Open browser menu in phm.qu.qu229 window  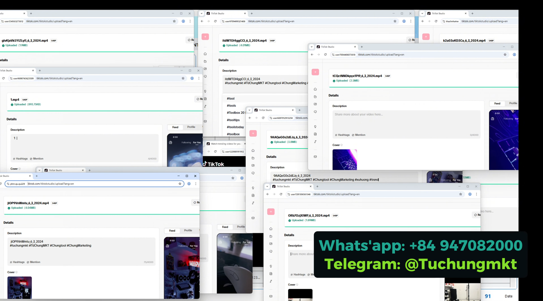[196, 184]
